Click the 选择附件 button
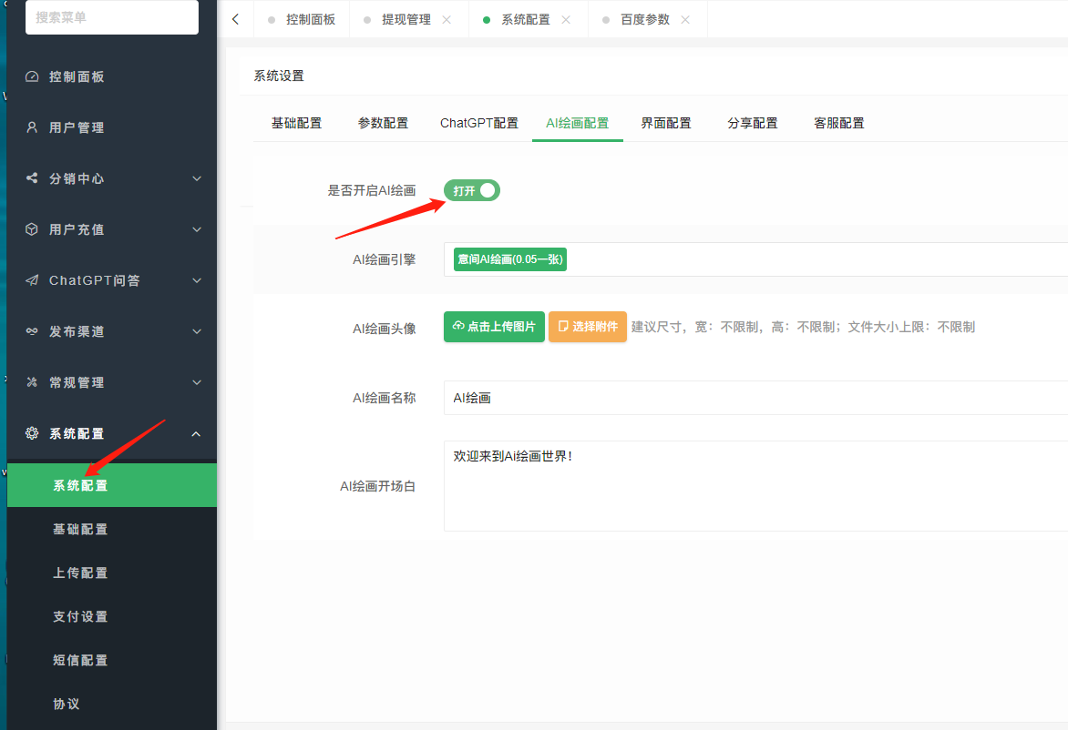The height and width of the screenshot is (730, 1068). coord(587,327)
